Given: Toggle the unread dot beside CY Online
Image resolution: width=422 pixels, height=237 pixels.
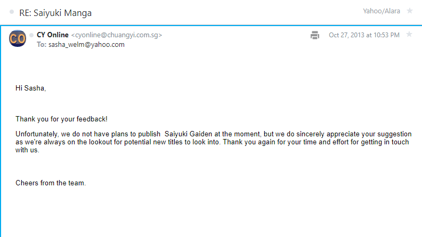Looking at the screenshot, I should coord(31,35).
